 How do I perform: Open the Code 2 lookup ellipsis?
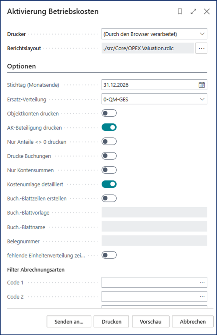click(x=202, y=296)
